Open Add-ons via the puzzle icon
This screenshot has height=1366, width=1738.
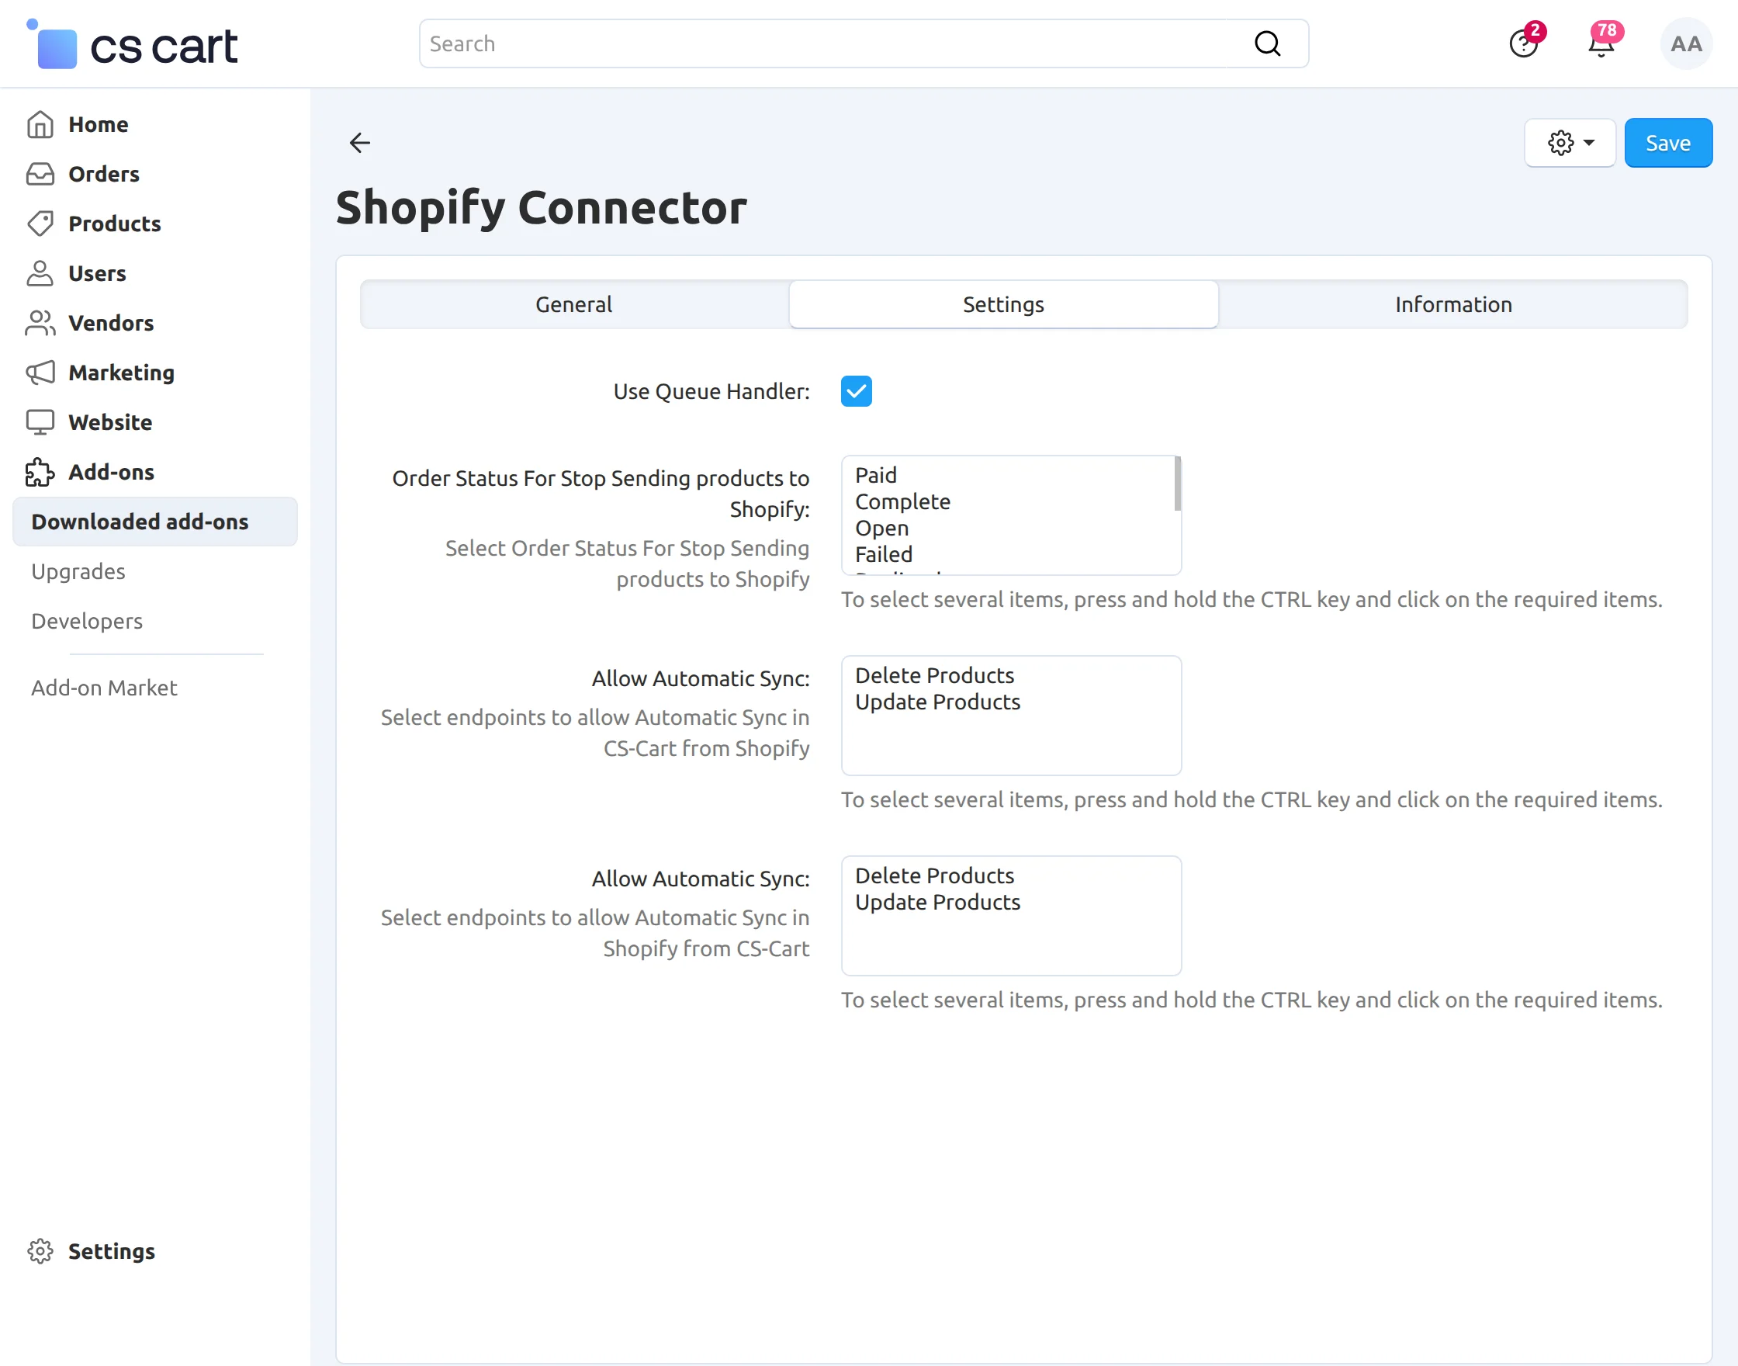click(x=40, y=472)
